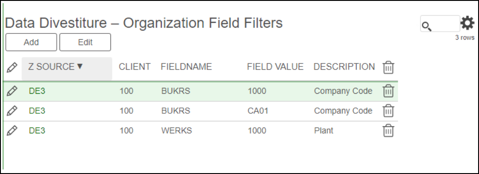Sort by DESCRIPTION column header

(344, 66)
